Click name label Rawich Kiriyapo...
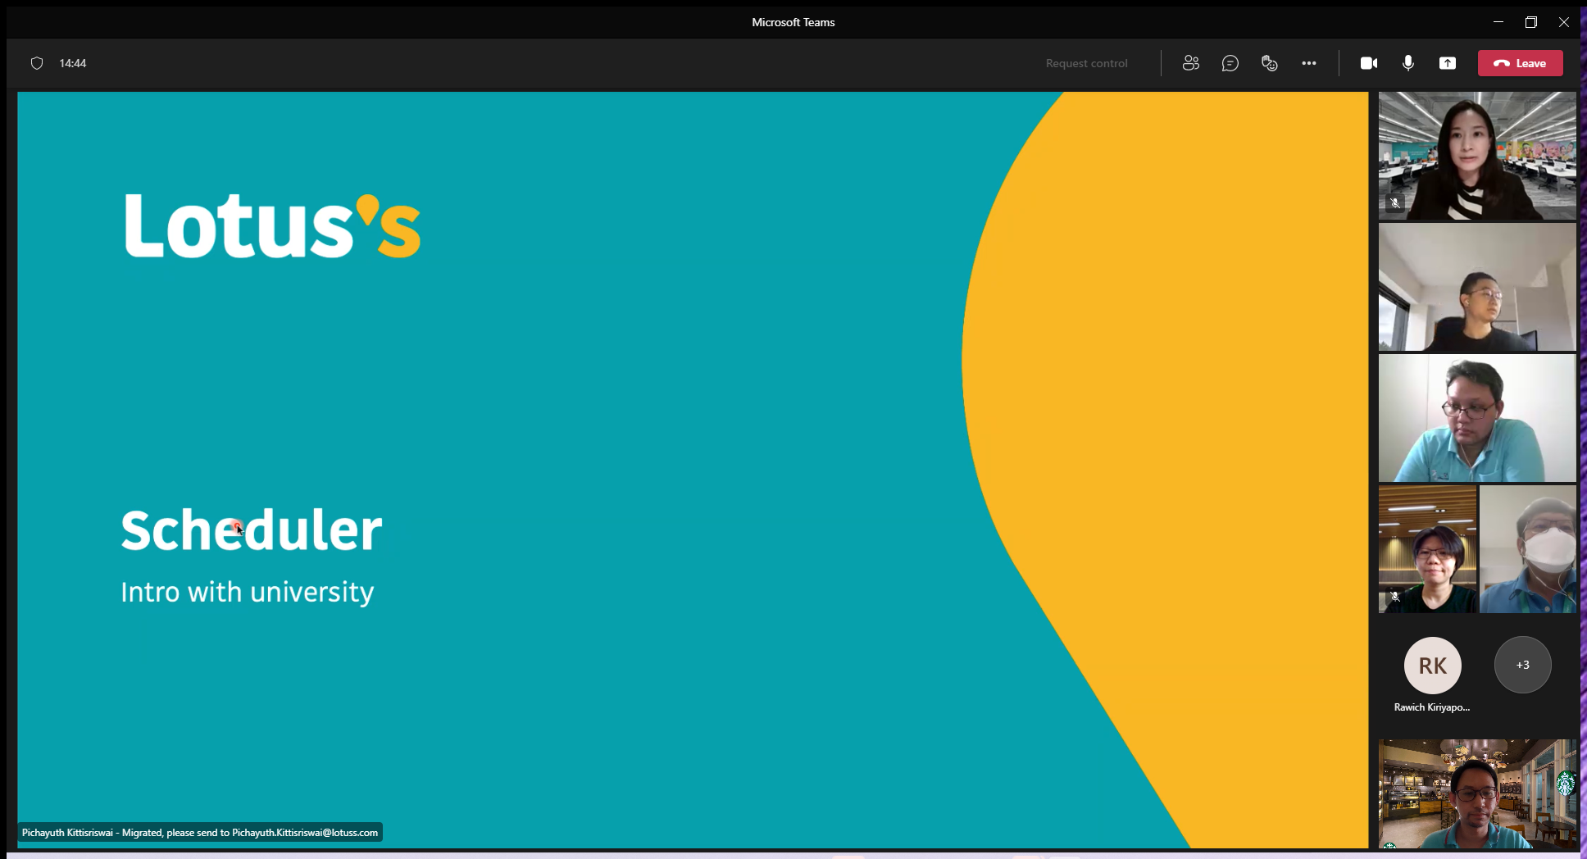The width and height of the screenshot is (1587, 859). [x=1432, y=707]
